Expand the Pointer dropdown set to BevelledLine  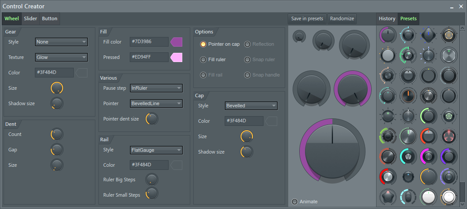coord(156,103)
